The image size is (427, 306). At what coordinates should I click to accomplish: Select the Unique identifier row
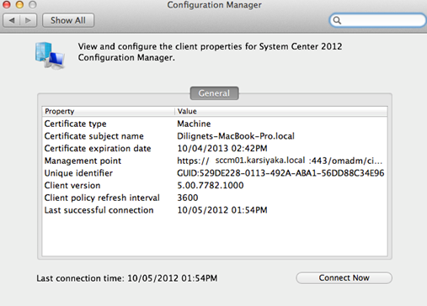tap(215, 173)
